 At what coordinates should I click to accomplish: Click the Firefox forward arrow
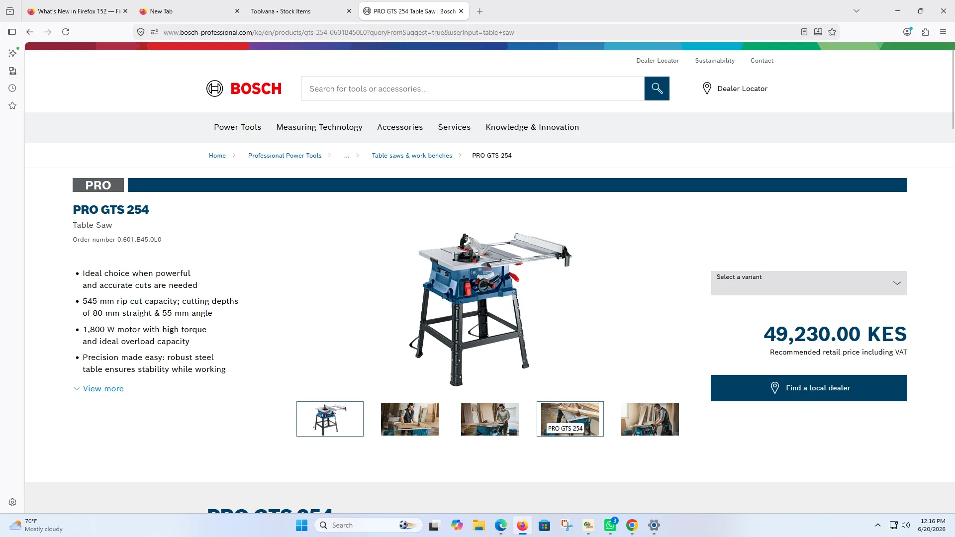coord(48,32)
